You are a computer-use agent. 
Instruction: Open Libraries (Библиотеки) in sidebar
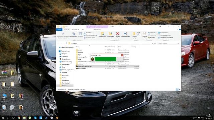click(x=65, y=64)
